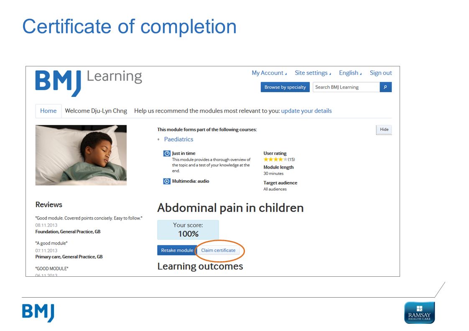
Task: Click the BMJ logo at slide bottom
Action: [38, 313]
